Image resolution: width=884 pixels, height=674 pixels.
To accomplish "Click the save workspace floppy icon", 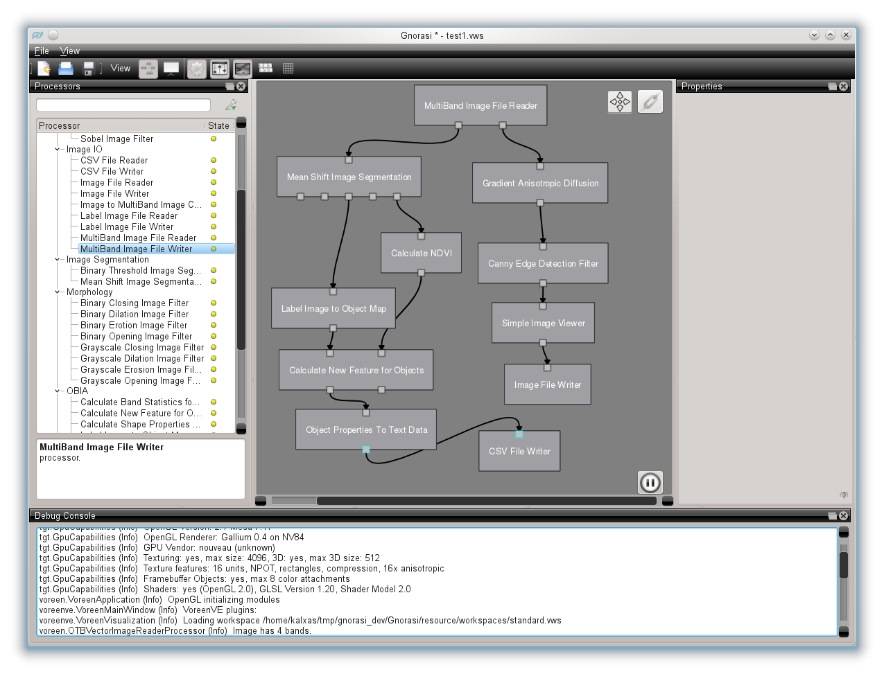I will pos(88,69).
